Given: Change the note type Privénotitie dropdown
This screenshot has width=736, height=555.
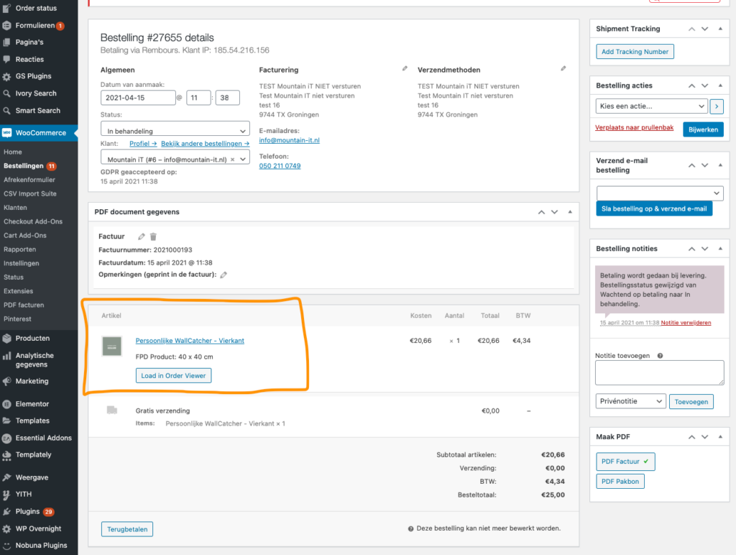Looking at the screenshot, I should (630, 401).
